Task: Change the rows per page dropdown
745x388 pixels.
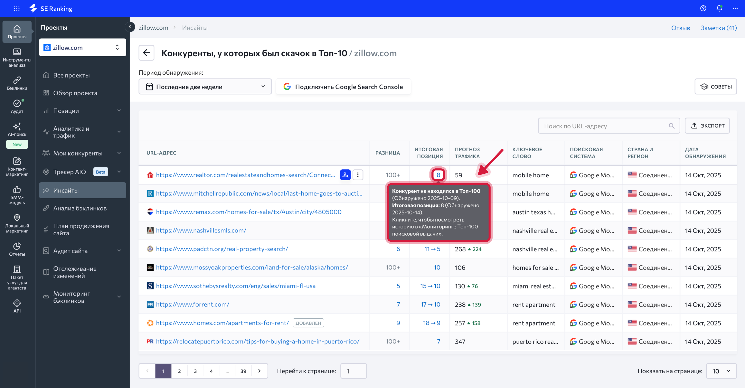Action: 721,371
